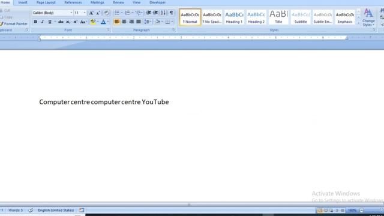The height and width of the screenshot is (216, 384).
Task: Click the Borders icon
Action: tap(167, 22)
